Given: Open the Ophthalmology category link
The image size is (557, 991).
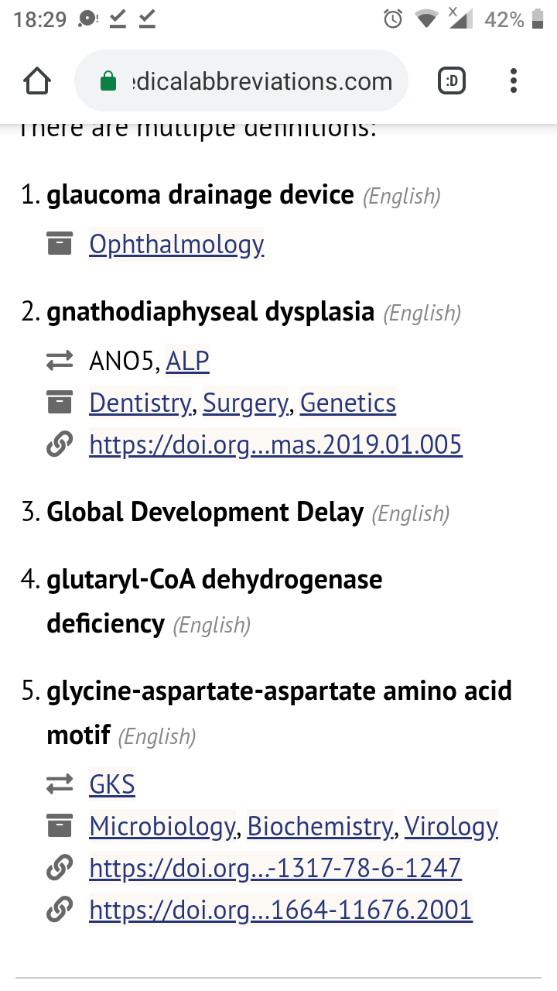Looking at the screenshot, I should point(176,245).
